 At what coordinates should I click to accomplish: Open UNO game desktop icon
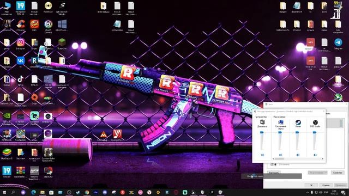coord(34,26)
